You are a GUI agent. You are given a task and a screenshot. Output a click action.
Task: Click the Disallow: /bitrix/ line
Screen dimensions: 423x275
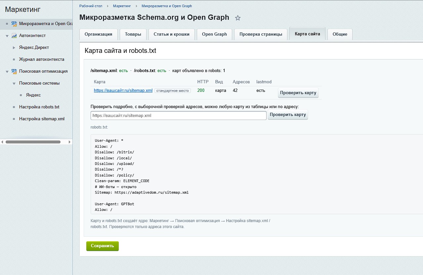pos(114,152)
